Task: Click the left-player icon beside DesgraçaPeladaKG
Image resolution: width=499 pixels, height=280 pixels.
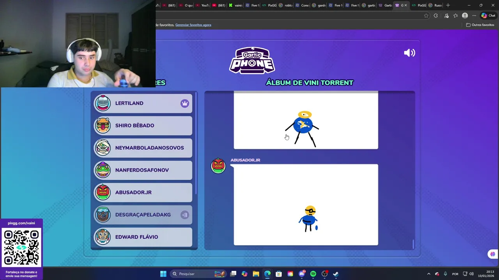Action: (x=184, y=215)
